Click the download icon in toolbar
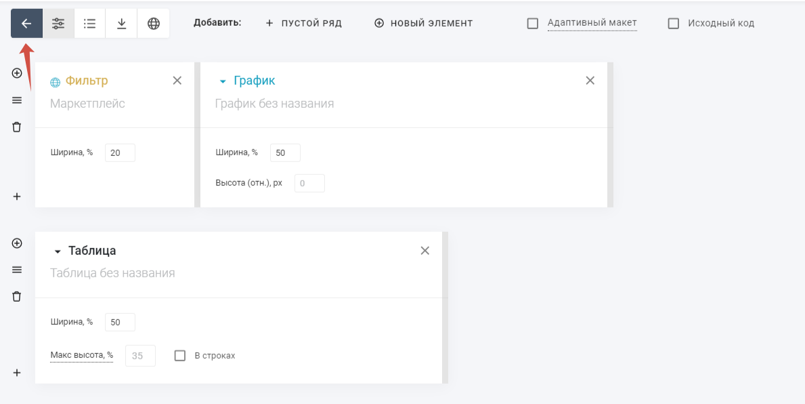The width and height of the screenshot is (805, 404). tap(121, 24)
